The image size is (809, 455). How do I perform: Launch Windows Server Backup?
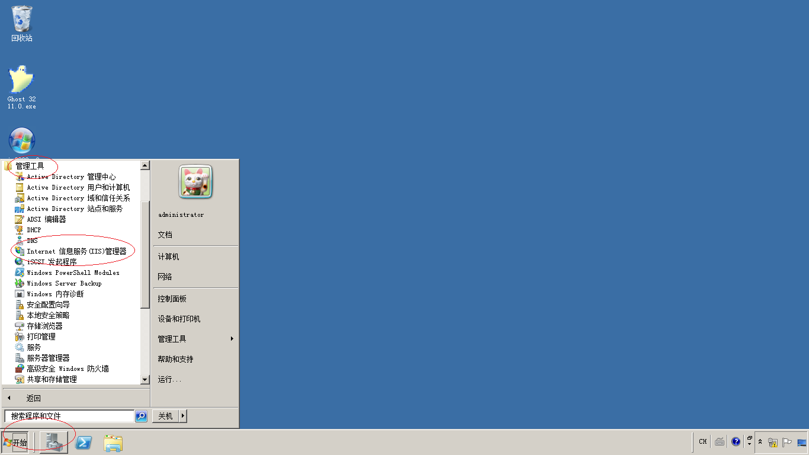point(65,283)
